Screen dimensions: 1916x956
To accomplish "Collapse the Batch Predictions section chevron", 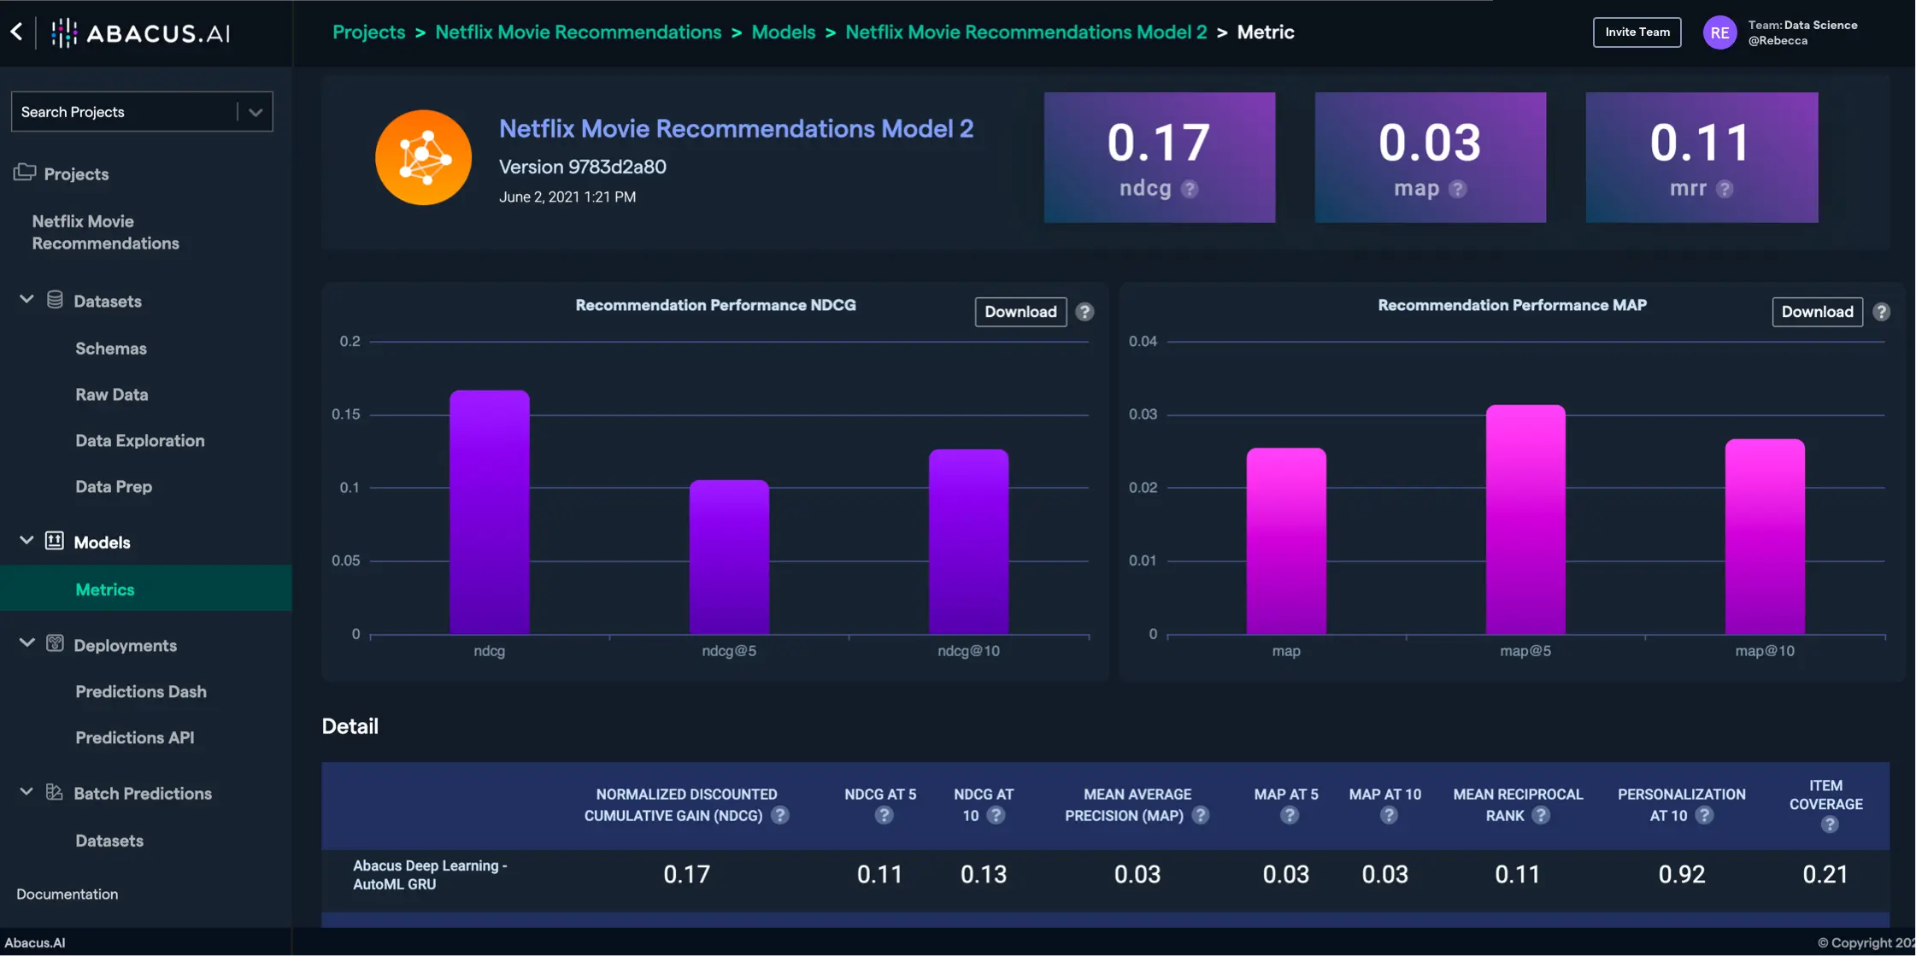I will point(26,792).
